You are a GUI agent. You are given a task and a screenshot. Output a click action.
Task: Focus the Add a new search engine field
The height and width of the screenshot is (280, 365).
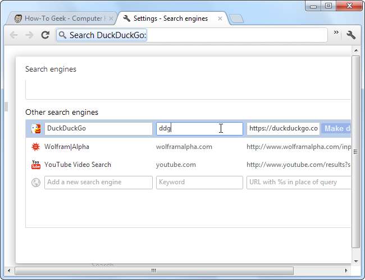click(98, 183)
